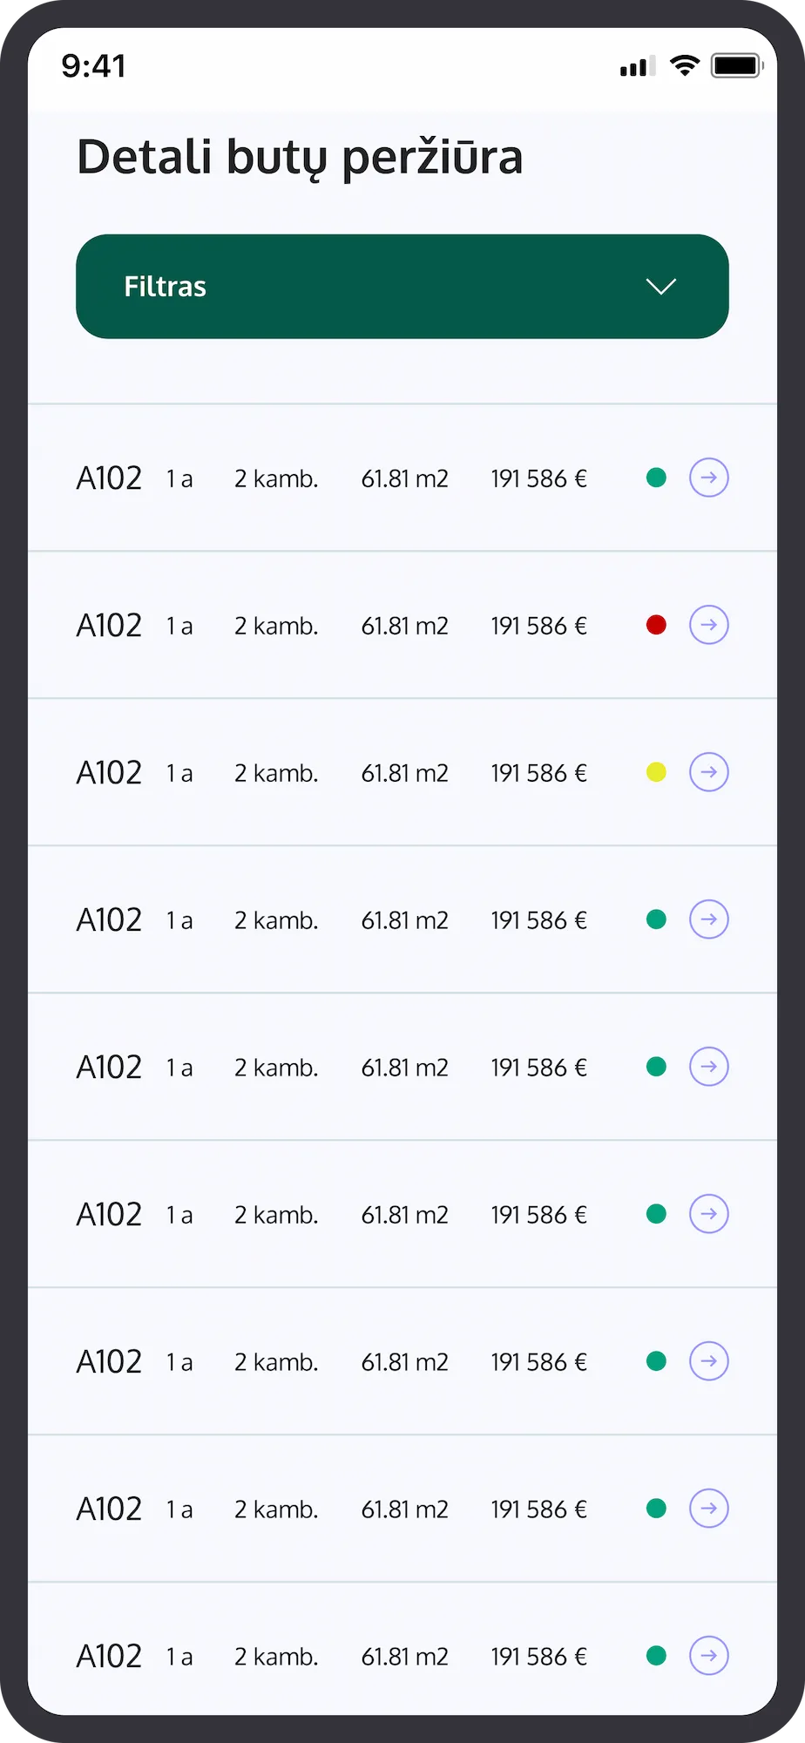Image resolution: width=805 pixels, height=1743 pixels.
Task: Open arrow icon in the fourth apartment row
Action: coord(708,919)
